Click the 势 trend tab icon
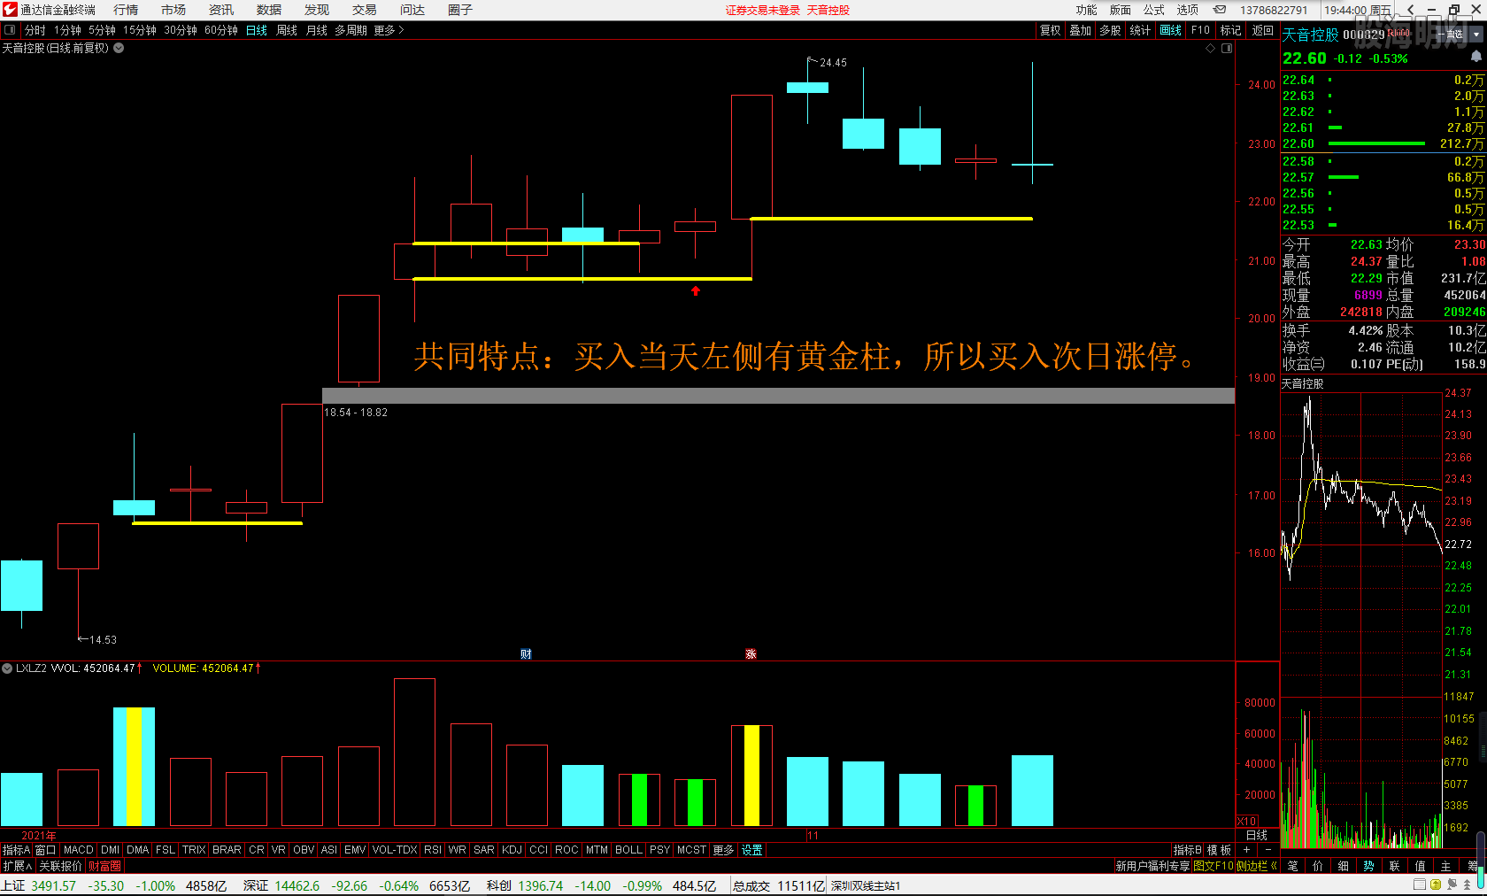Image resolution: width=1487 pixels, height=896 pixels. pos(1369,866)
